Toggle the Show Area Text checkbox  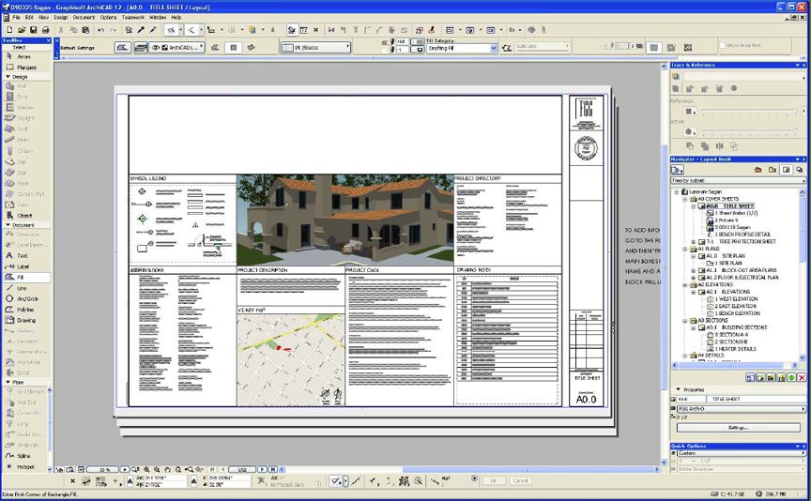(723, 45)
